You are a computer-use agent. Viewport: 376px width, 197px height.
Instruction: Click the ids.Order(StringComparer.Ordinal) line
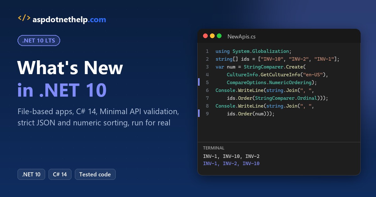(x=277, y=98)
